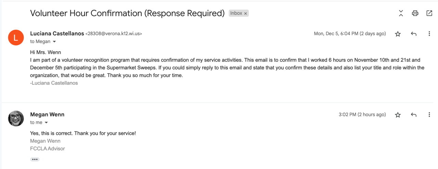Click the Inbox label tag
The width and height of the screenshot is (438, 169).
pos(236,13)
